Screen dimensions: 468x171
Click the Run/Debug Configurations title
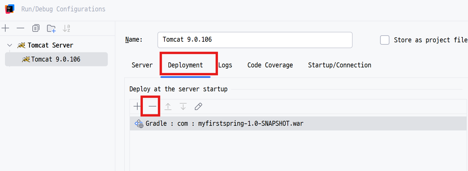point(63,9)
